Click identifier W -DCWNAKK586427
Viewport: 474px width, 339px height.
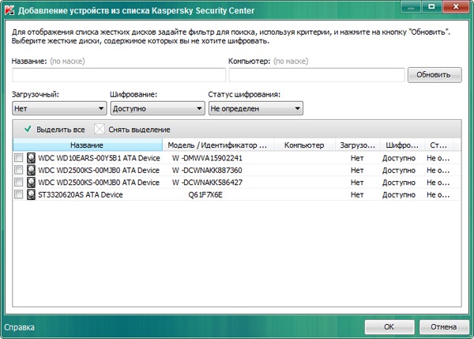pyautogui.click(x=207, y=183)
